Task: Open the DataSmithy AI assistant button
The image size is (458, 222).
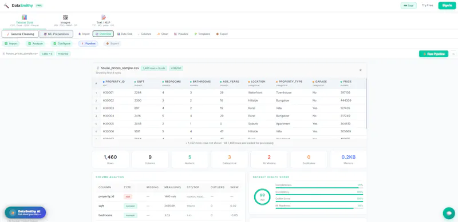Action: (25, 213)
